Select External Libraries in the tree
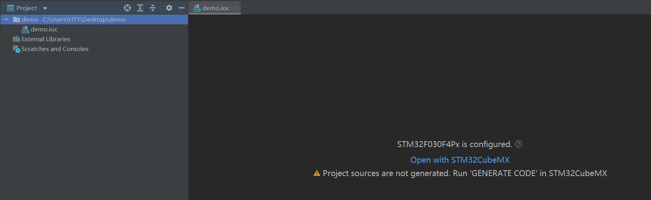The height and width of the screenshot is (200, 651). (x=46, y=39)
